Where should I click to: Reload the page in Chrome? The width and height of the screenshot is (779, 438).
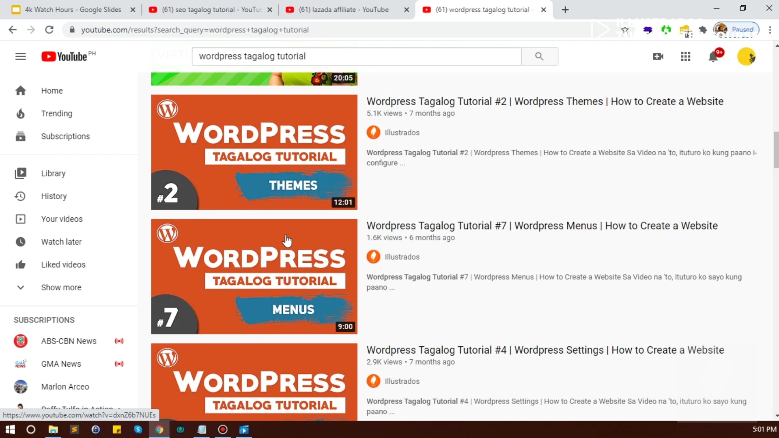(x=49, y=30)
